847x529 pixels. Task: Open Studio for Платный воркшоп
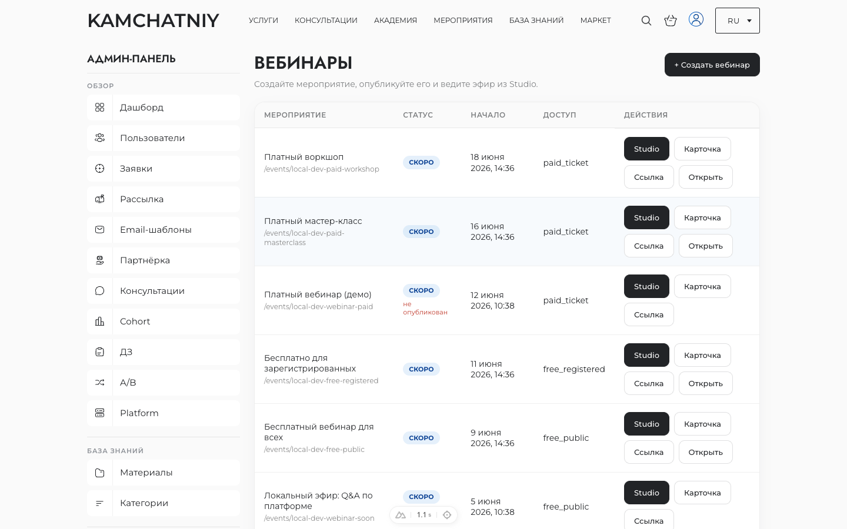646,149
